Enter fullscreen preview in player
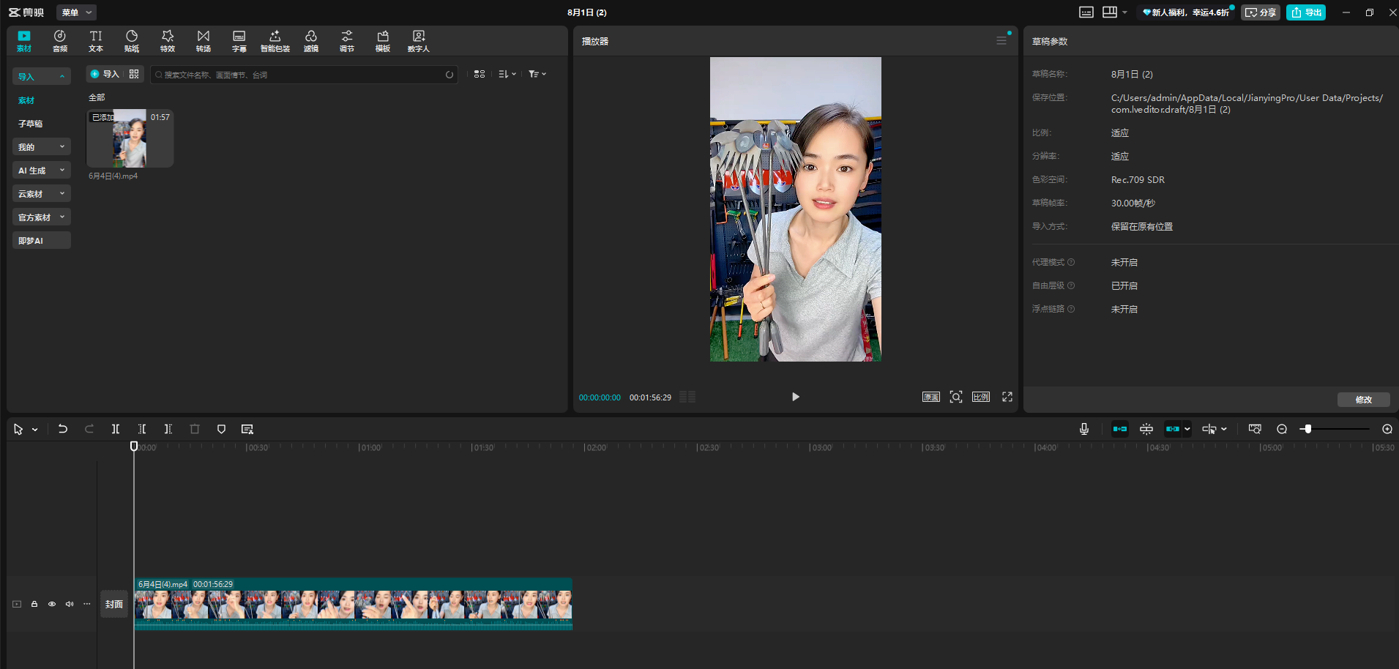The width and height of the screenshot is (1399, 669). point(1007,397)
